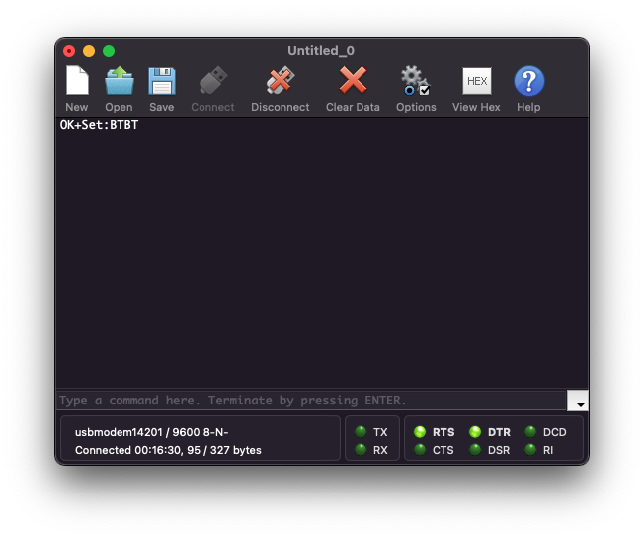Minimize the window with yellow button

[89, 51]
